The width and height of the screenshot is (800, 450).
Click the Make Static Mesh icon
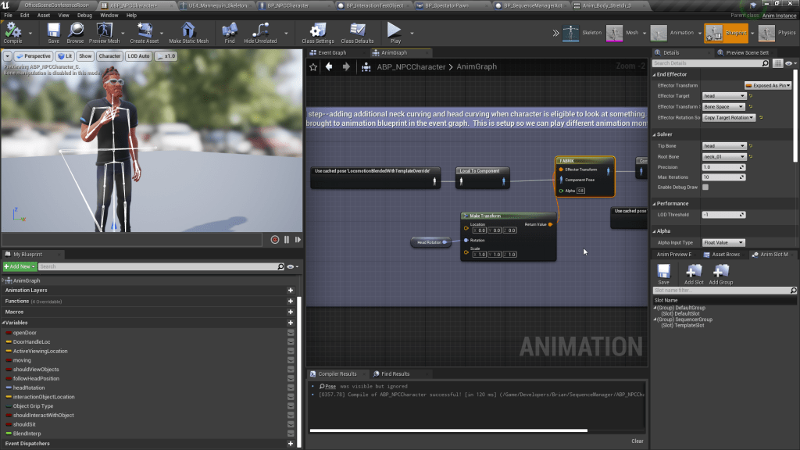point(188,31)
